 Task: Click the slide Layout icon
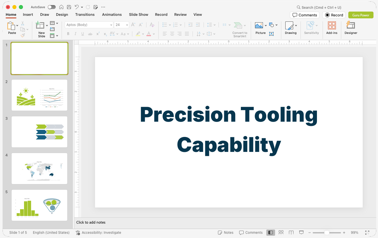(x=52, y=23)
